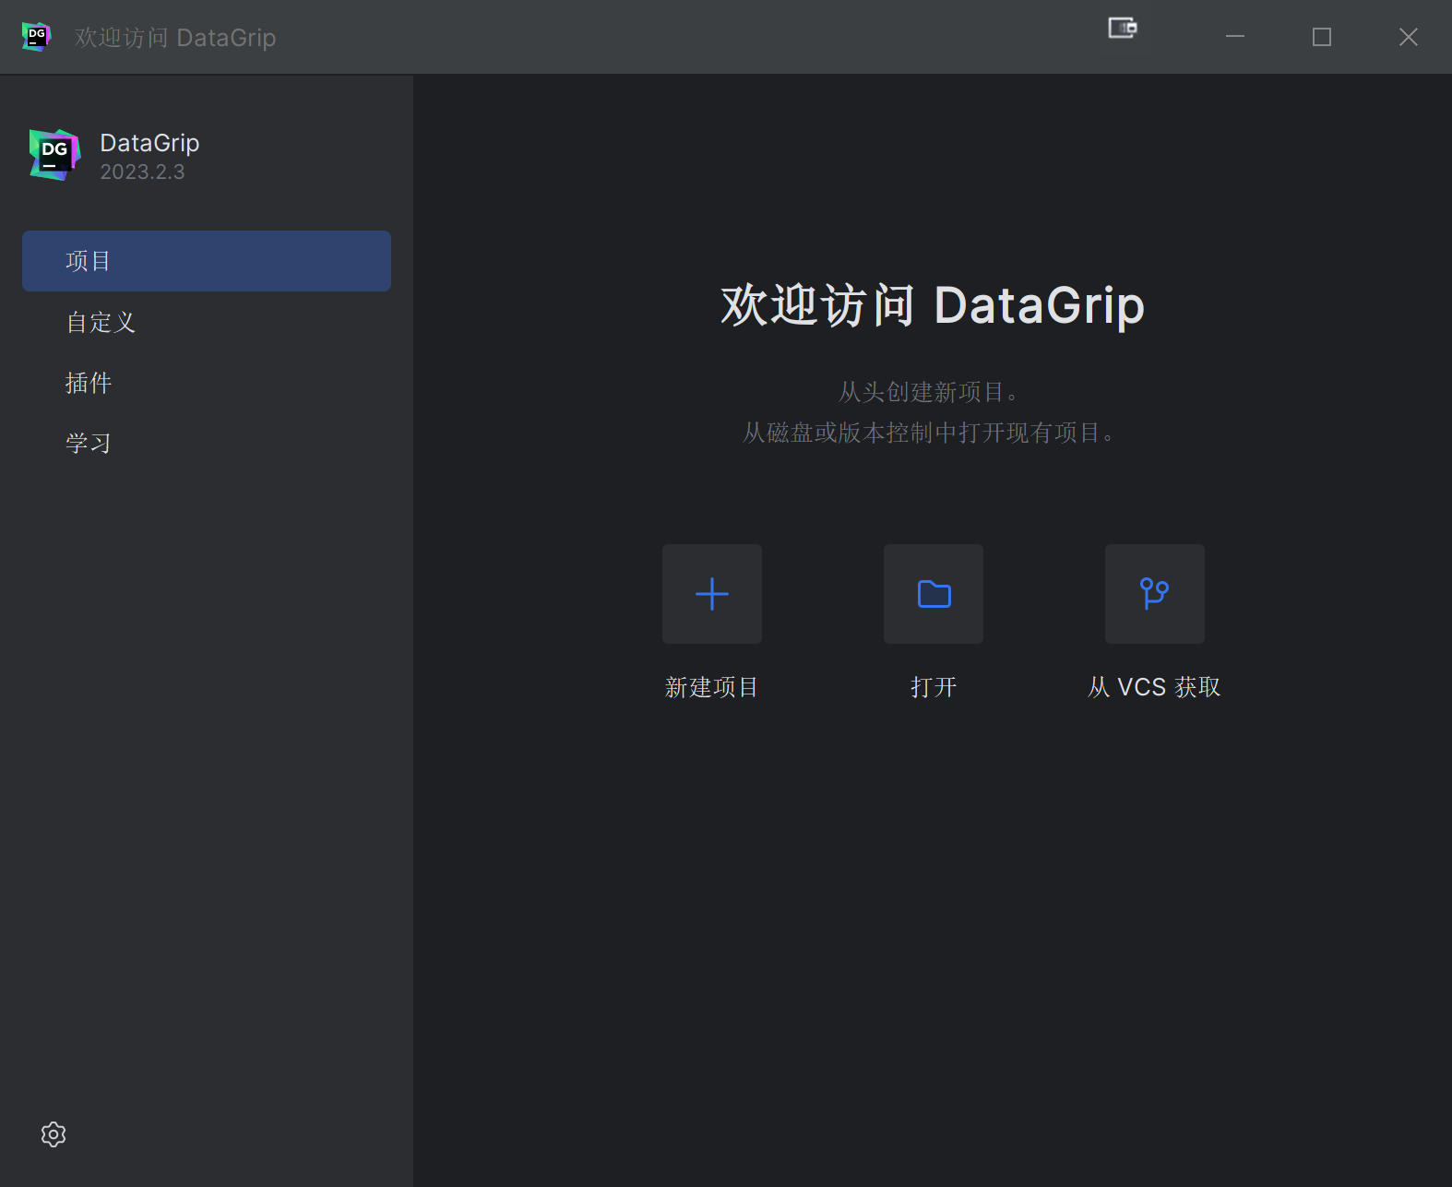Click the plus icon for 新建项目
1452x1187 pixels.
(x=712, y=594)
